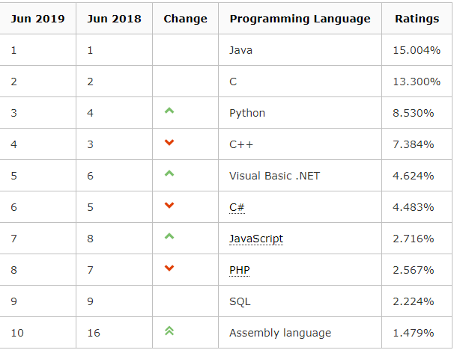454x350 pixels.
Task: Click the Ratings column header
Action: click(x=417, y=19)
